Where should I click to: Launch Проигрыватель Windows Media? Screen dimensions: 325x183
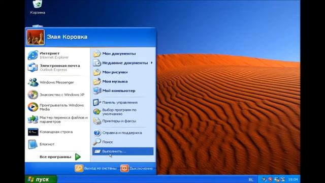point(57,107)
